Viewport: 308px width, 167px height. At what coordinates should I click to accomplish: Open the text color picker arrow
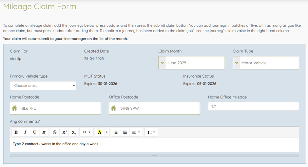(x=106, y=132)
